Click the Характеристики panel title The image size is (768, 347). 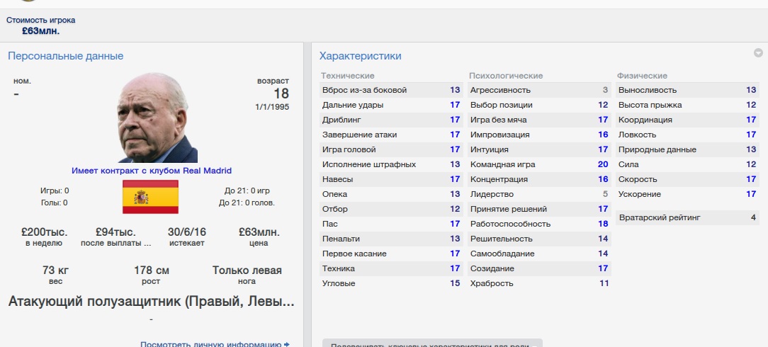pos(360,56)
